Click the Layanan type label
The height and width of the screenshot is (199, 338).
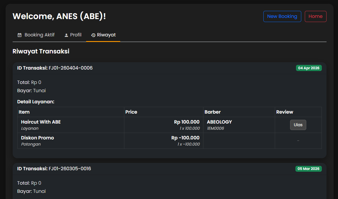[30, 128]
